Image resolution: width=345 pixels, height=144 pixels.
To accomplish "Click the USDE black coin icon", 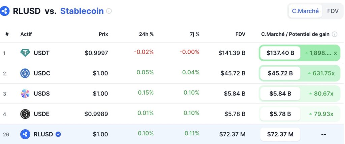I will point(25,114).
